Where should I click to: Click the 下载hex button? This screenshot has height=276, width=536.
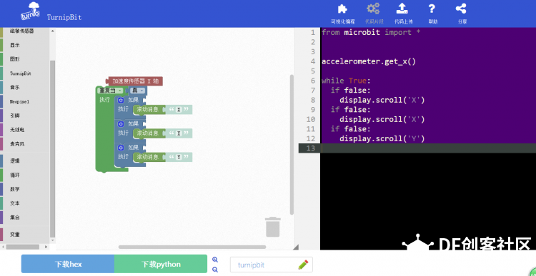tap(68, 264)
